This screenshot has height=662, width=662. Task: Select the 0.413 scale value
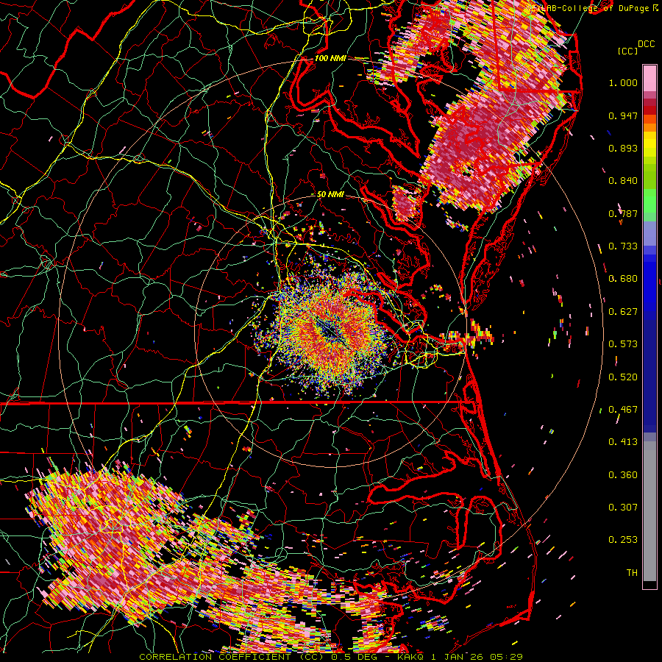tap(623, 442)
